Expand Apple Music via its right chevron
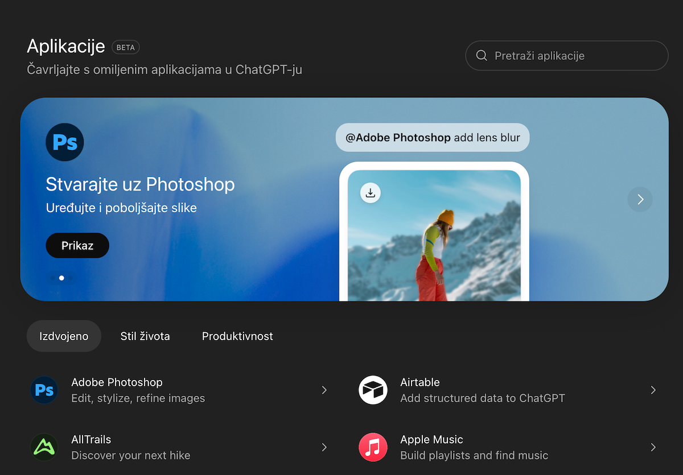Viewport: 683px width, 475px height. click(653, 447)
